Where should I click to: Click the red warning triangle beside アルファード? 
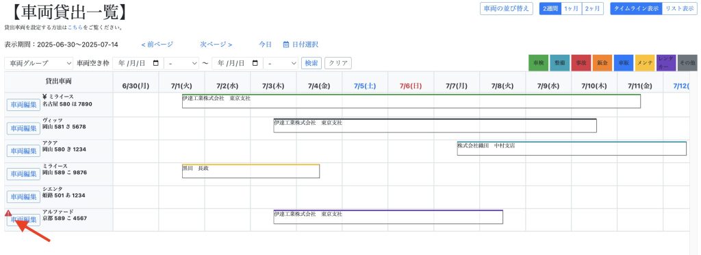(8, 213)
